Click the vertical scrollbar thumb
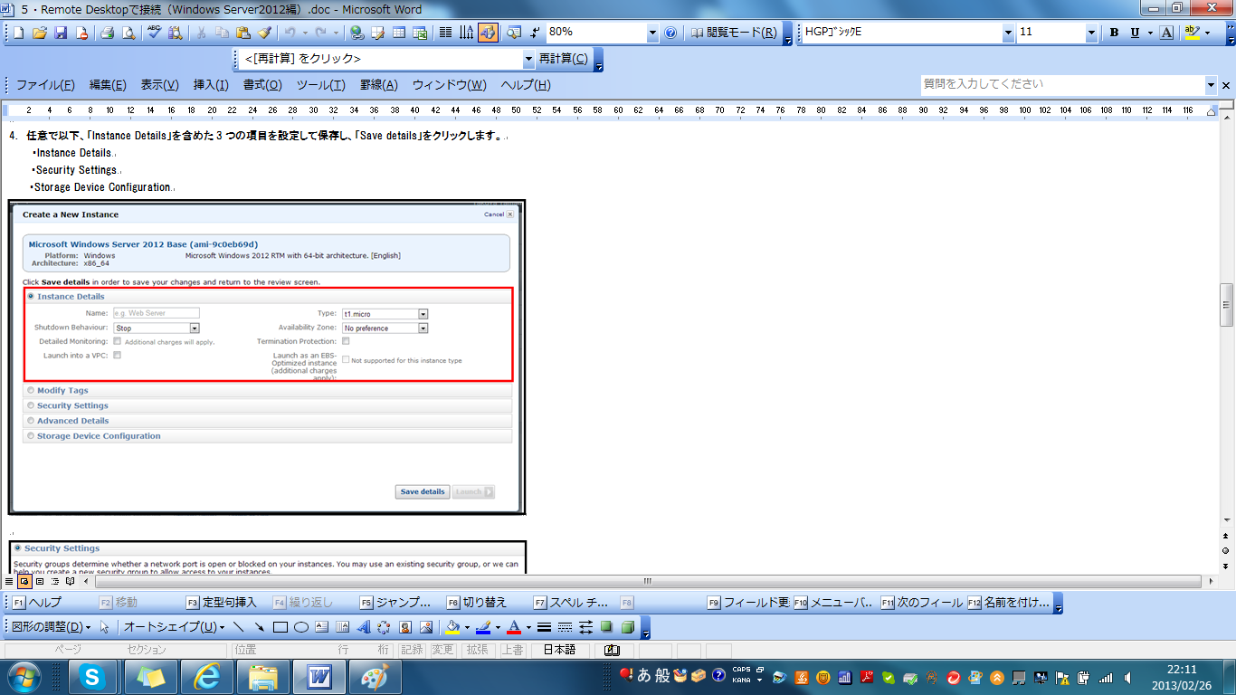Viewport: 1236px width, 695px height. pos(1227,304)
